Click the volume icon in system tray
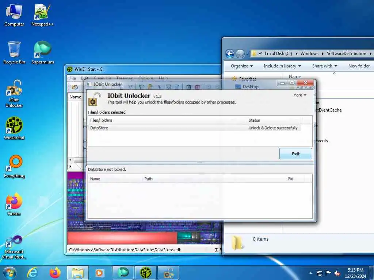 coord(337,273)
